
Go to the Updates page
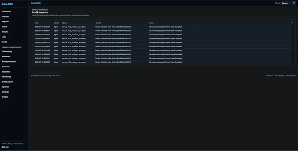[x=6, y=87]
